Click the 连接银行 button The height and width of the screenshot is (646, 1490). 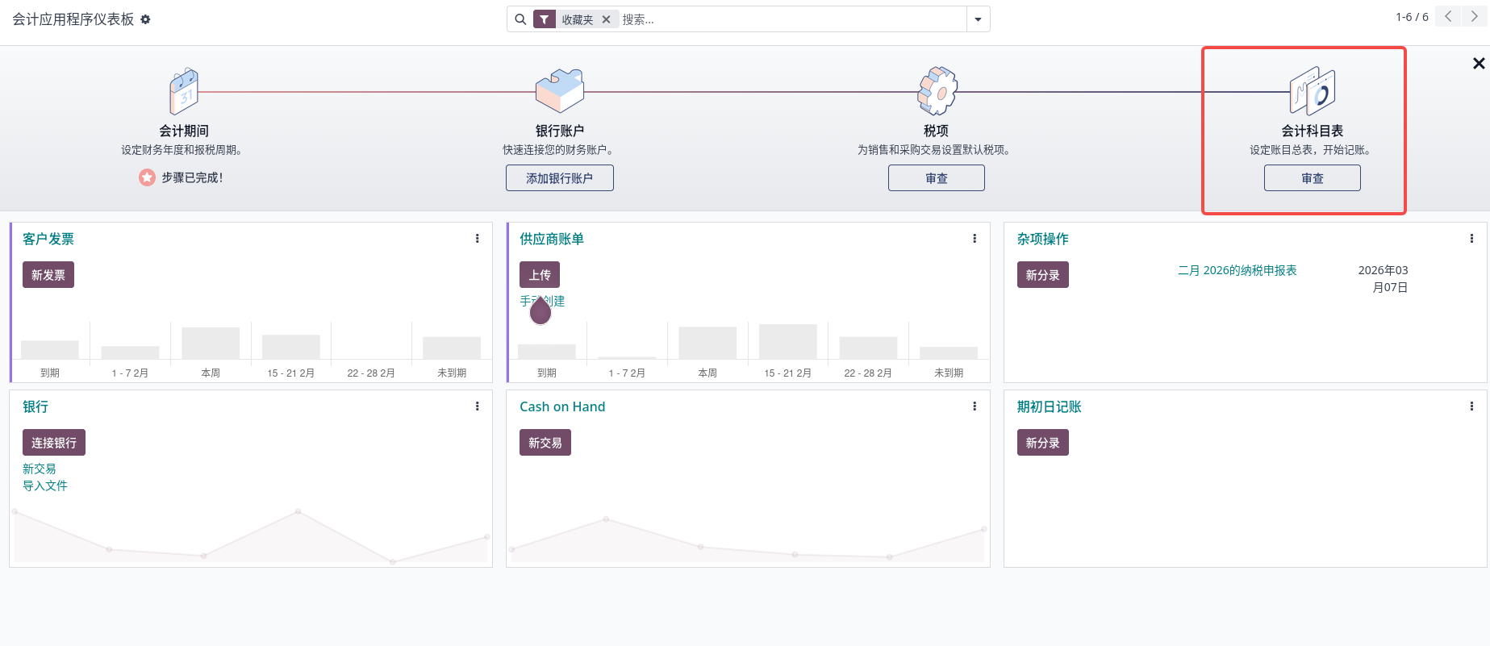(x=54, y=443)
